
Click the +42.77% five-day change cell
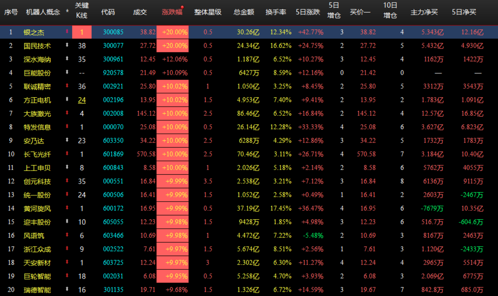pyautogui.click(x=311, y=32)
